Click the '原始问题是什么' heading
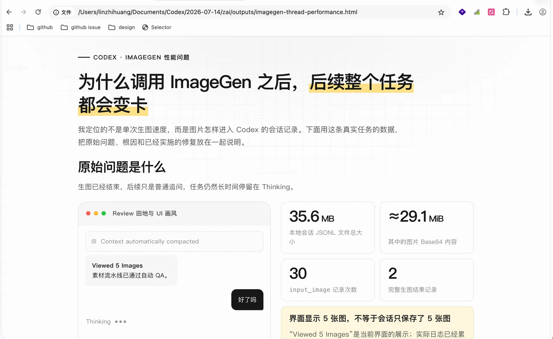The height and width of the screenshot is (339, 553). point(122,167)
